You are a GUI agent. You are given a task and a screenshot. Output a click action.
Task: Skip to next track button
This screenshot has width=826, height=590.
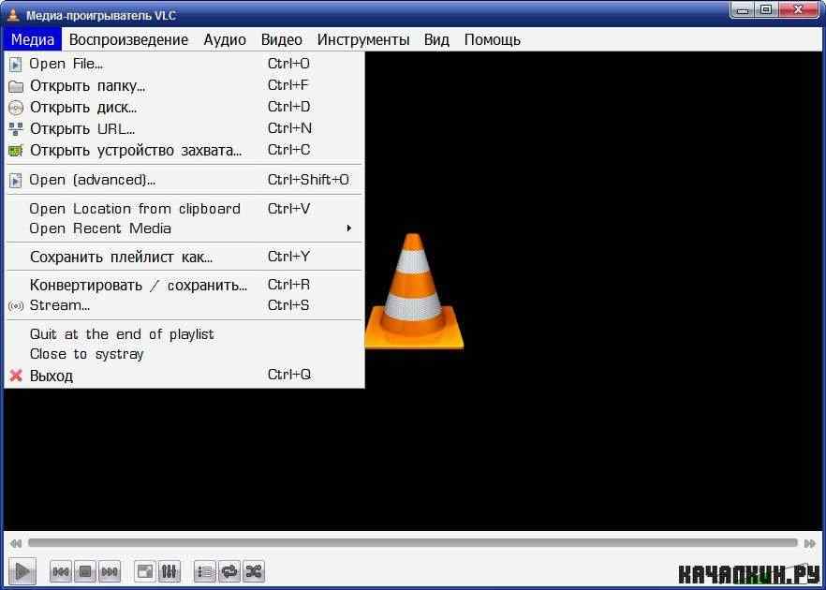[x=110, y=571]
